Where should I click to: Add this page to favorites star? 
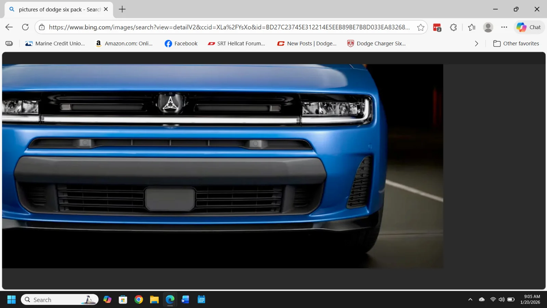point(421,27)
